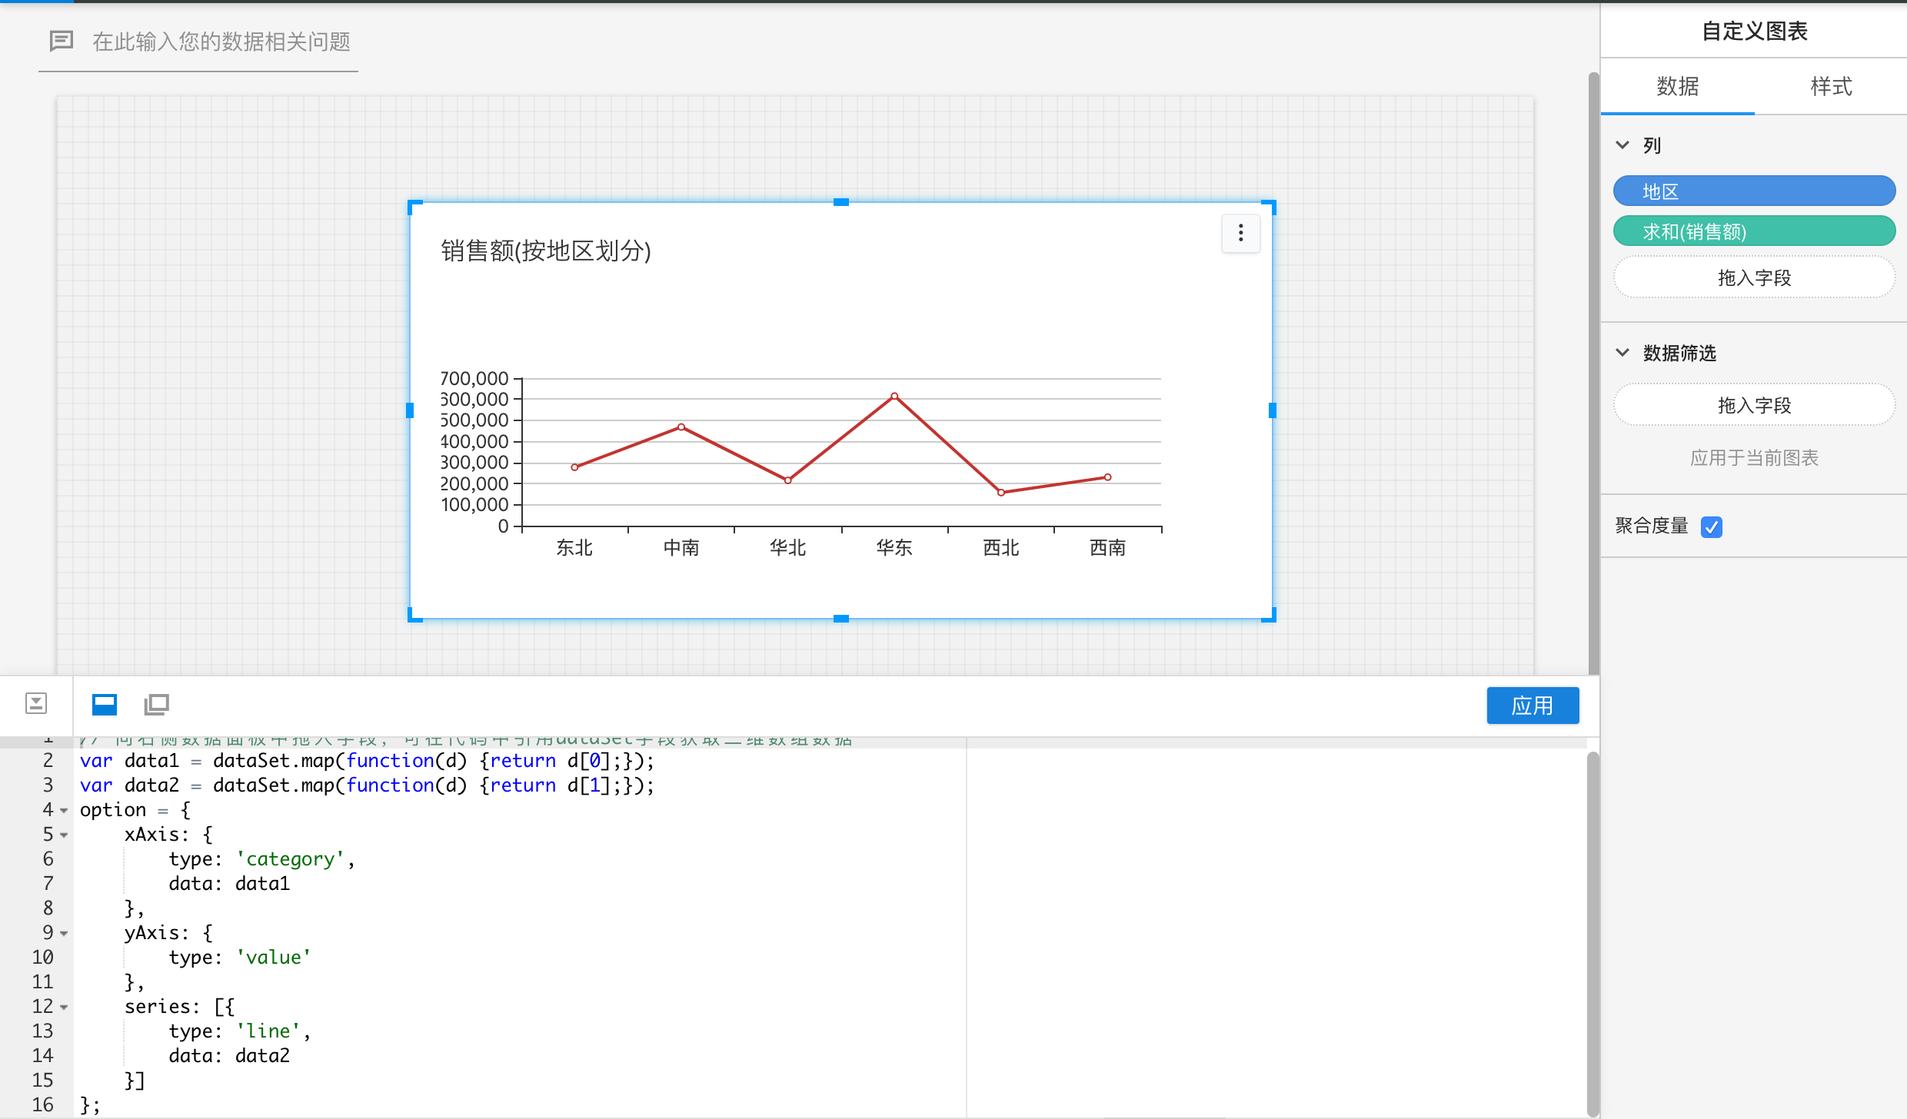Screen dimensions: 1907x1119
Task: Click the right-middle resize handle of the chart
Action: pos(1272,410)
